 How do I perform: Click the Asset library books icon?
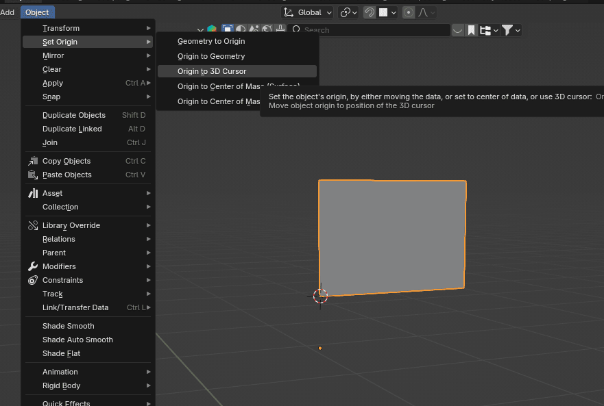[x=33, y=193]
